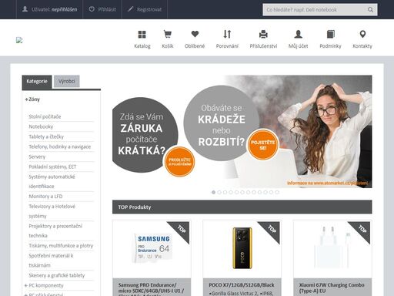Open the Podmínky book icon
The image size is (394, 296).
pos(331,34)
